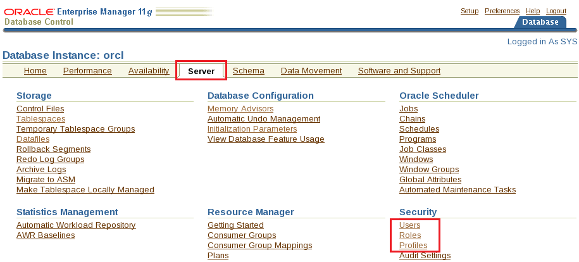Open Jobs under Oracle Scheduler
The image size is (579, 262).
click(408, 109)
